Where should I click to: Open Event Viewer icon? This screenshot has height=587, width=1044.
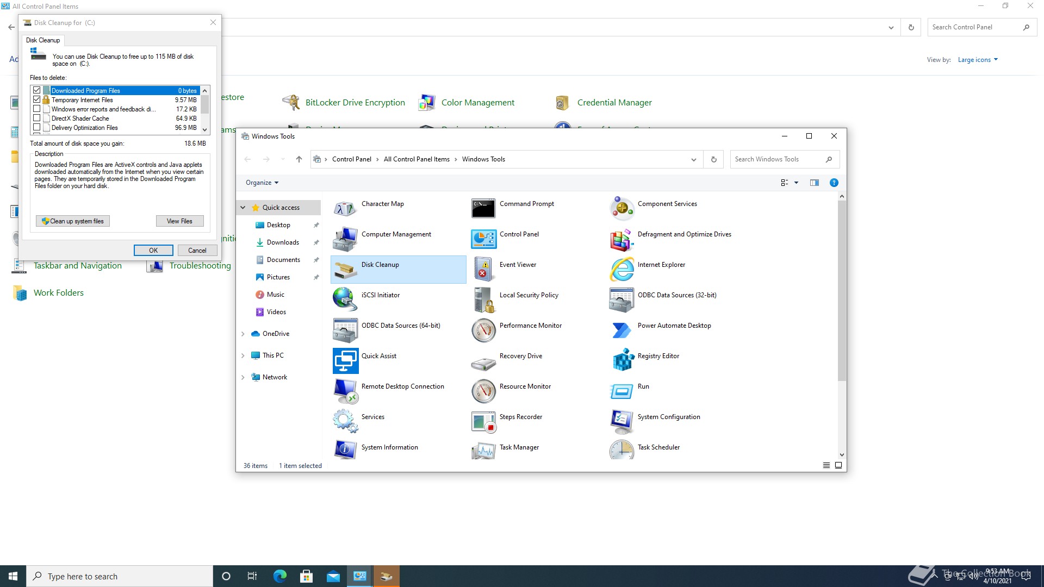coord(483,269)
